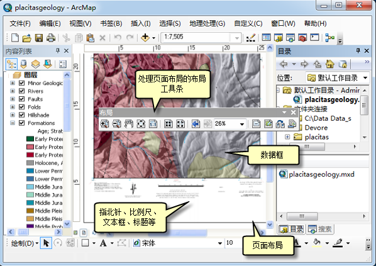Select List By Drawing Order icon

pyautogui.click(x=11, y=64)
